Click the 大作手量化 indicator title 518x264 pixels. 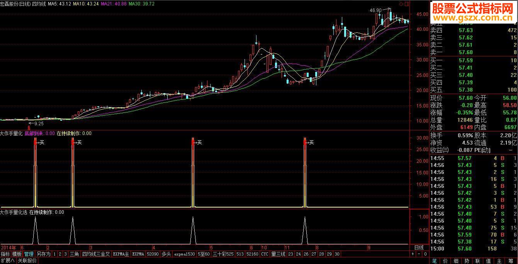[x=11, y=133]
